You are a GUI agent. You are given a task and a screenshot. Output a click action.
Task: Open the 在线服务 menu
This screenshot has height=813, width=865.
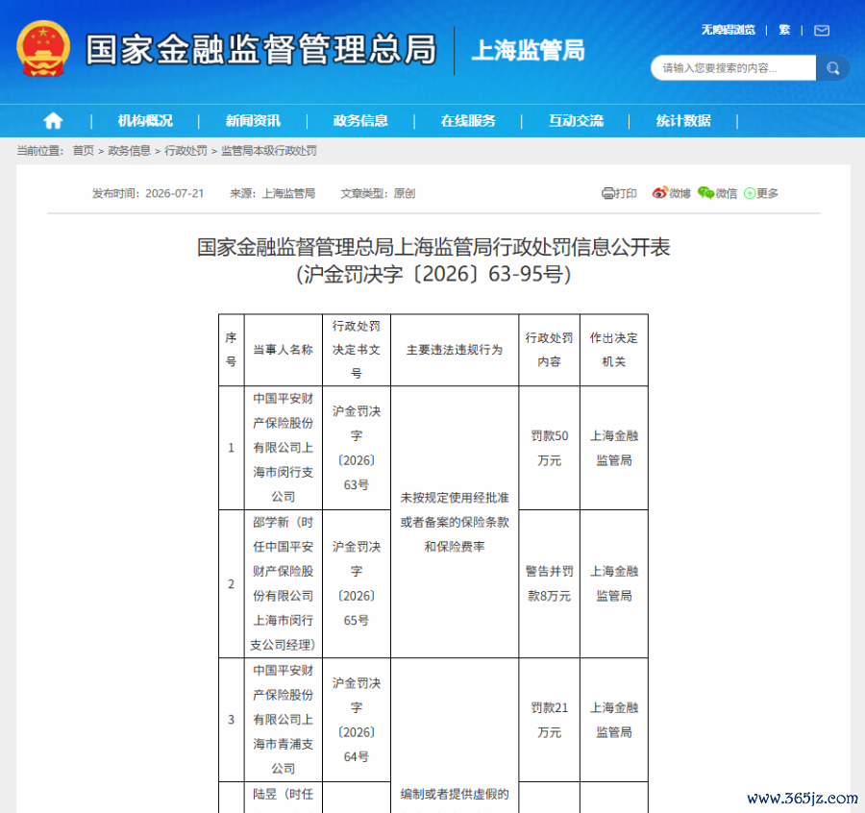click(x=468, y=120)
